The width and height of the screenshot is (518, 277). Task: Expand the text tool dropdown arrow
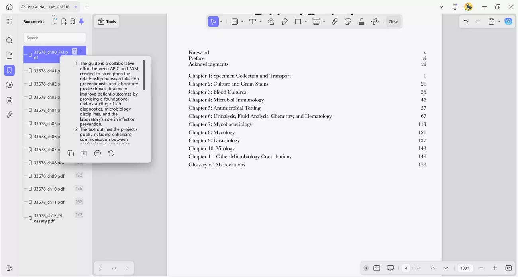coord(260,21)
